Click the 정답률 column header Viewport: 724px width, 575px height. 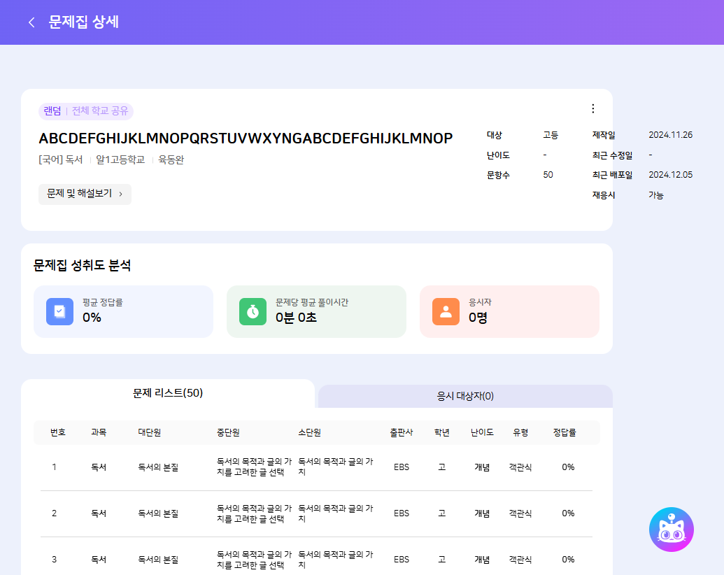[x=565, y=432]
